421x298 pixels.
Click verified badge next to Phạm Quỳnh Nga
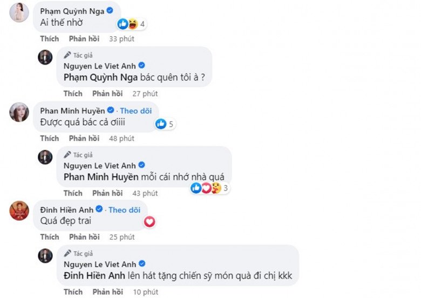tap(110, 10)
